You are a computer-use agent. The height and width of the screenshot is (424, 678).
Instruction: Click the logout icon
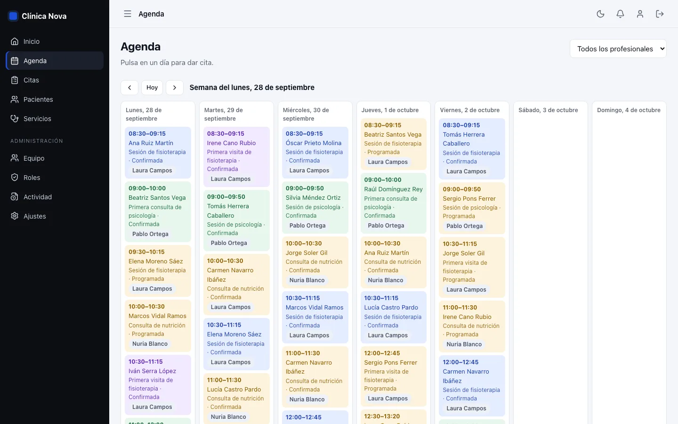(660, 14)
